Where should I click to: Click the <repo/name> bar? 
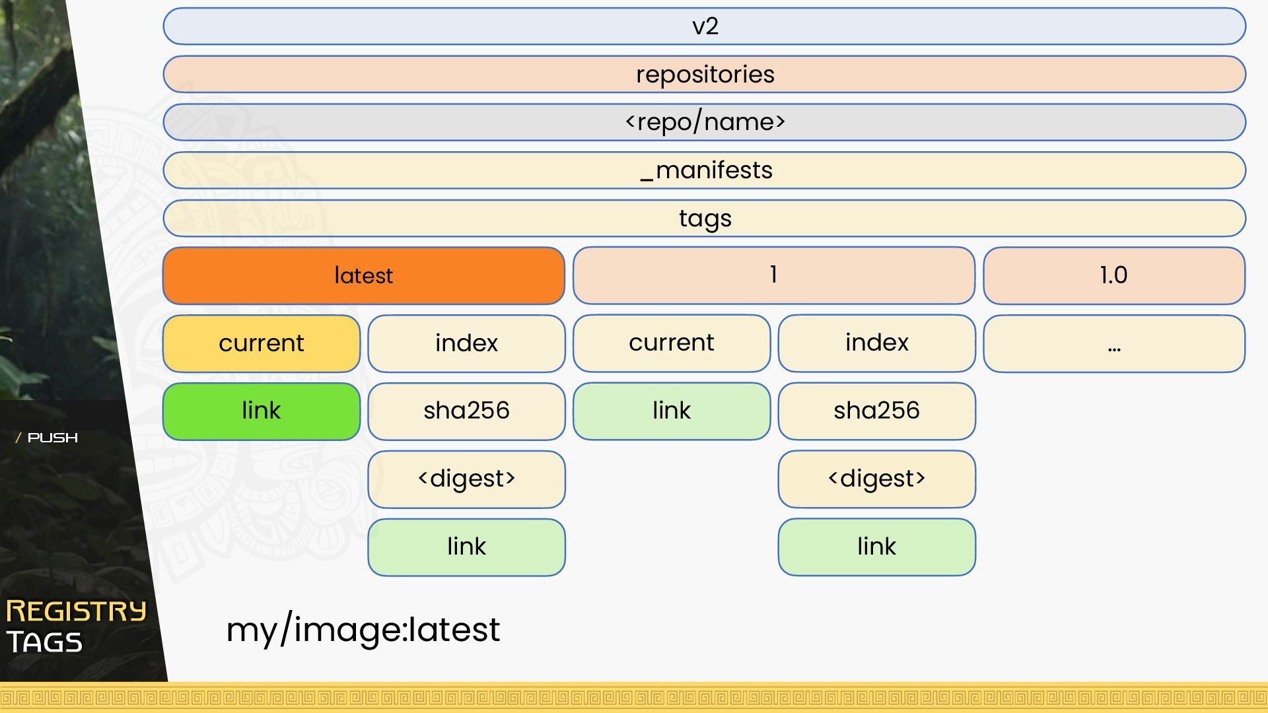click(x=704, y=122)
